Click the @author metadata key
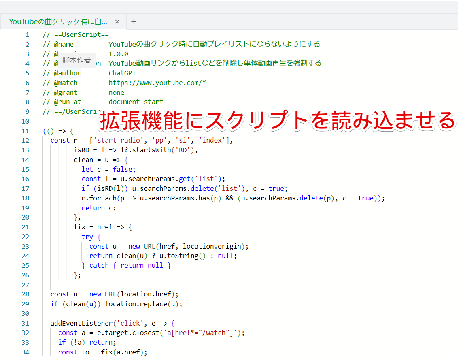The image size is (459, 356). click(x=68, y=73)
